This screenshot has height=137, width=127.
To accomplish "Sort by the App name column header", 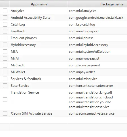I will (x=39, y=4).
